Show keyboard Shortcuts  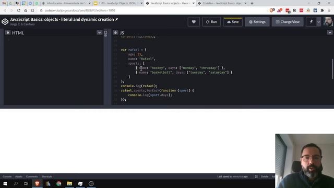[47, 177]
